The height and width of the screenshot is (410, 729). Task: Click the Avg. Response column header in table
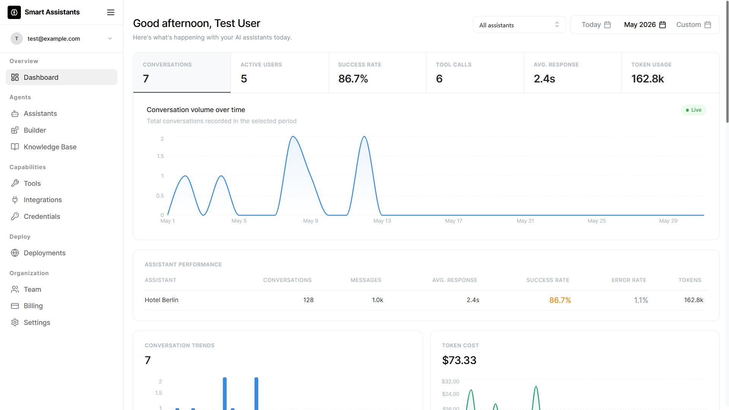point(455,280)
